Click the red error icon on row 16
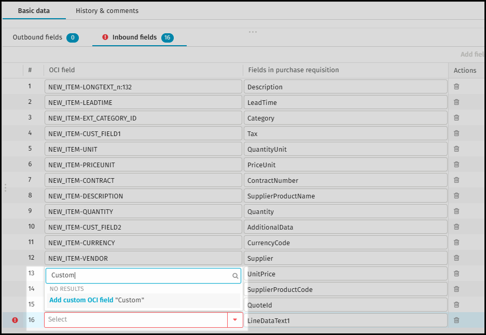486x335 pixels. click(15, 320)
